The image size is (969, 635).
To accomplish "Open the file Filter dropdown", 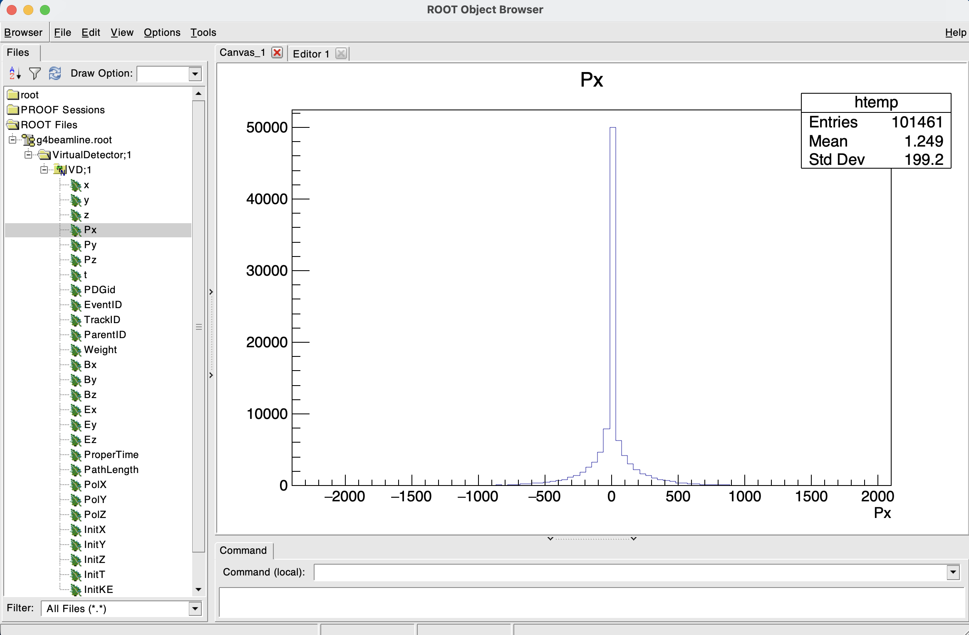I will (x=195, y=608).
